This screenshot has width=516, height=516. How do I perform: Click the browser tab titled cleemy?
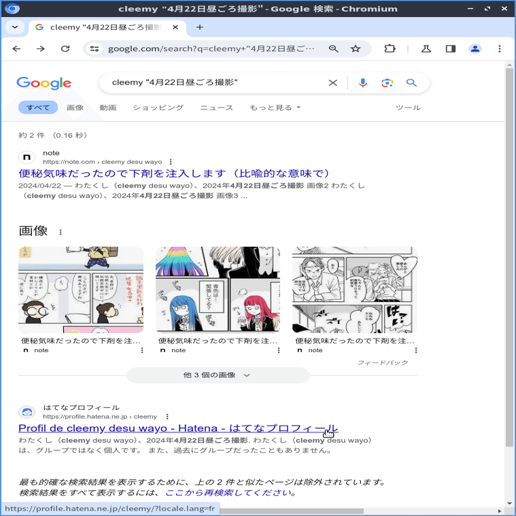(x=106, y=27)
